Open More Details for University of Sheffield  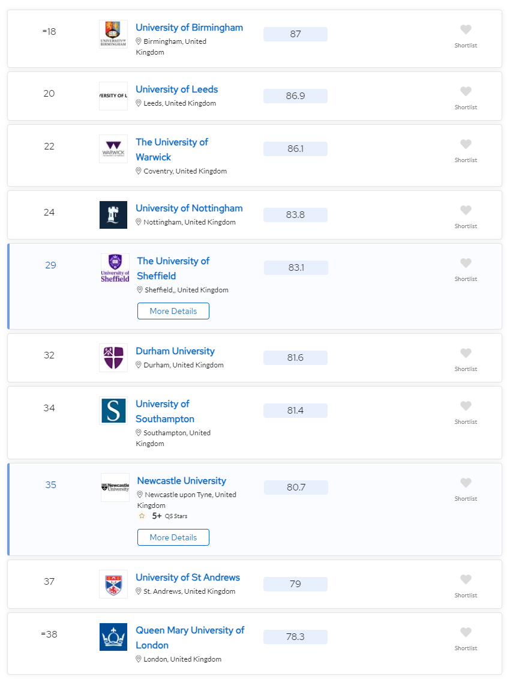click(173, 311)
